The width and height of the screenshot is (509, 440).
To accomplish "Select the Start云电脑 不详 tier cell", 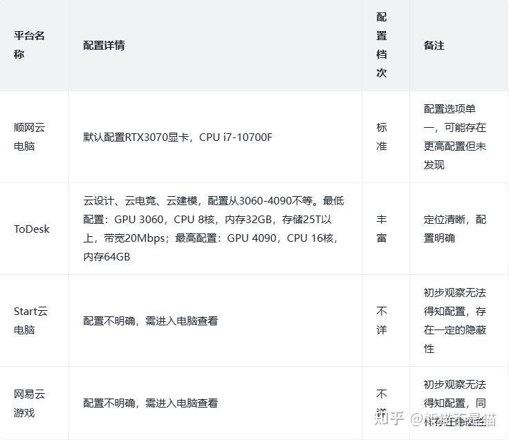I will [386, 321].
